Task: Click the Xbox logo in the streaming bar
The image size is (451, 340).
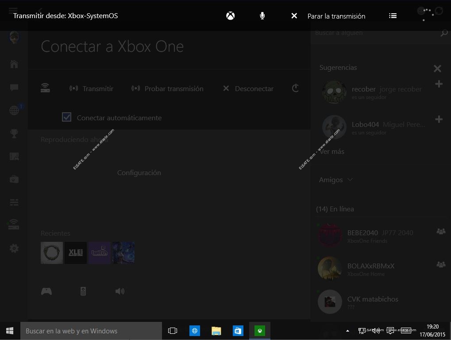Action: click(230, 16)
